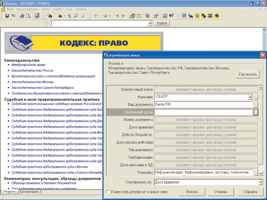Viewport: 267px width, 200px height.
Task: Click the cascading windows icon
Action: (x=165, y=16)
